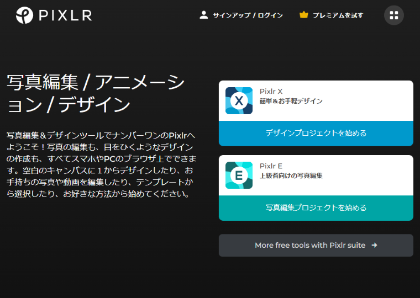Click the premium crown icon
420x298 pixels.
pos(303,15)
